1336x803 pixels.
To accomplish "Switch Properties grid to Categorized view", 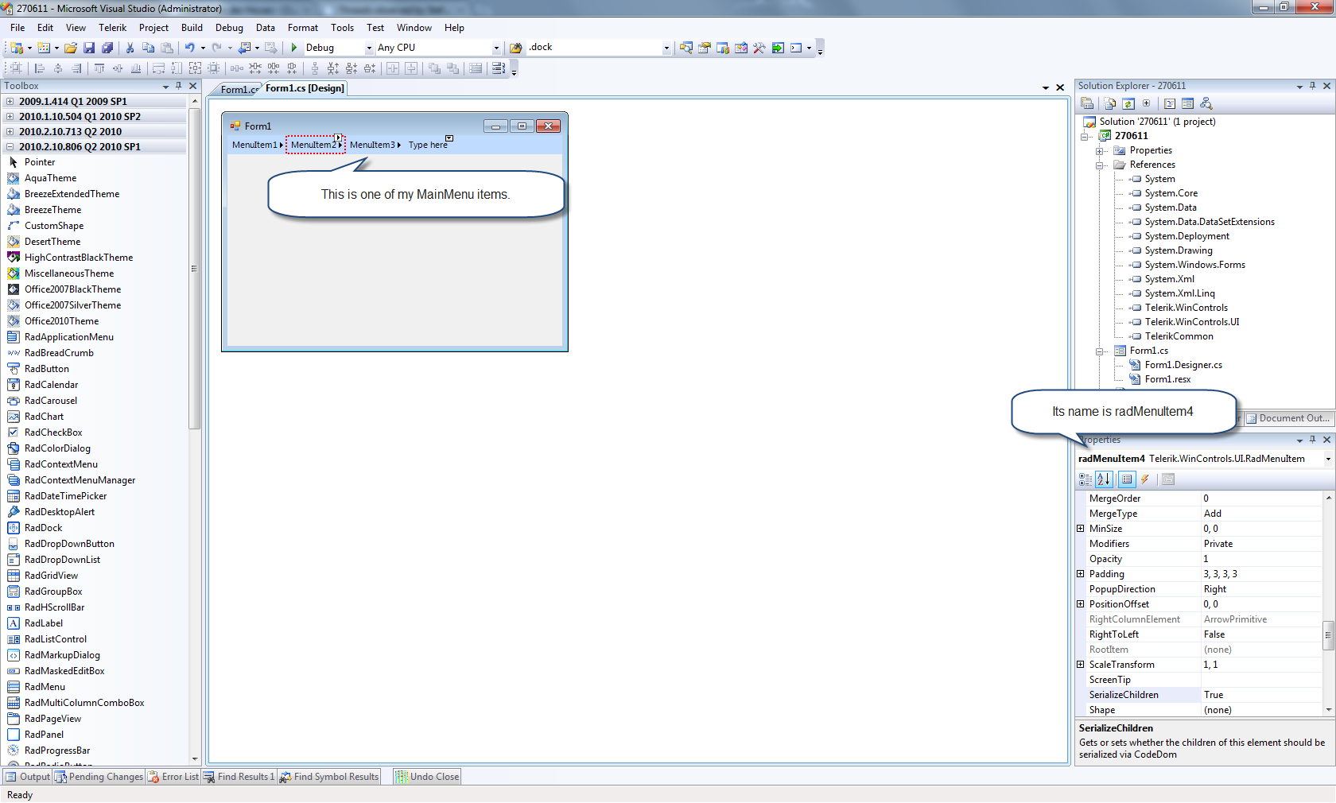I will click(x=1085, y=479).
